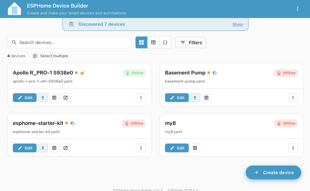Click the discovered devices search icon
Image resolution: width=310 pixels, height=191 pixels.
point(71,24)
